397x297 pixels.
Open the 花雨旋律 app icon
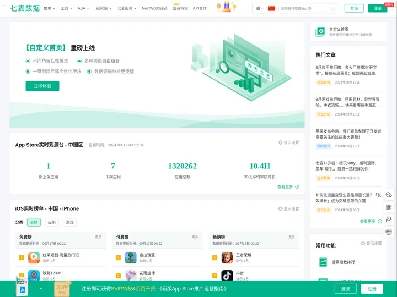click(x=131, y=276)
